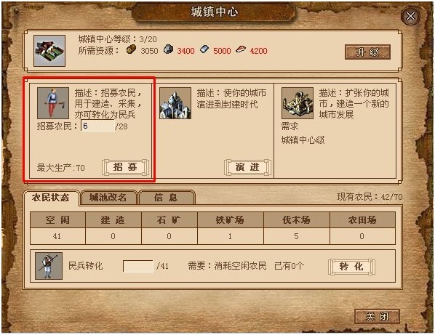Switch to the 城池改名 tab
Screen dimensions: 435x335
[x=108, y=198]
